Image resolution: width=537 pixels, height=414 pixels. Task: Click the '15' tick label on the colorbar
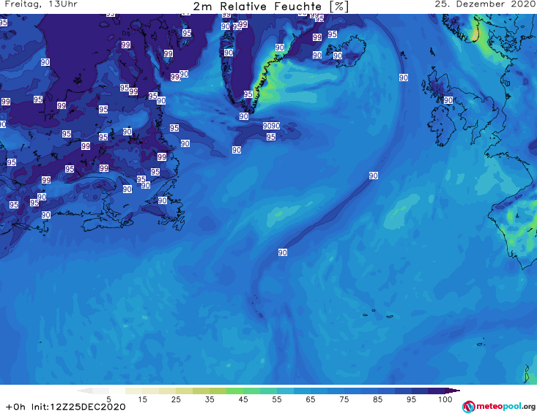(x=142, y=399)
